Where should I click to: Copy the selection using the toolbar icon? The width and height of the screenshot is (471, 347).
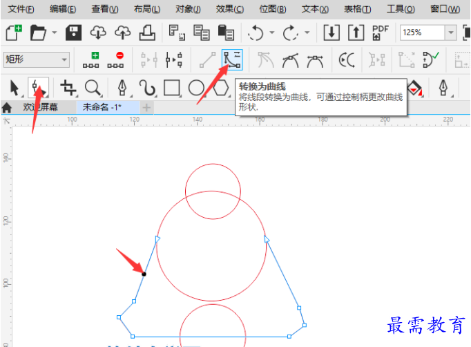coord(201,32)
